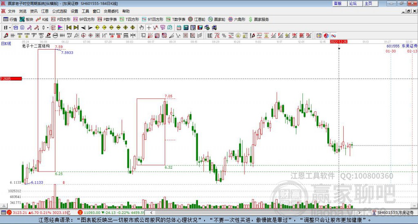The image size is (418, 224).
Task: Open the 交易委托 menu
Action: (111, 11)
